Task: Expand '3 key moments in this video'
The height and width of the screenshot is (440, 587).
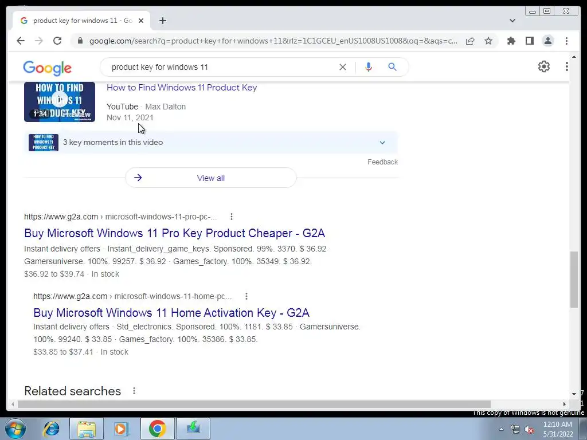Action: point(211,143)
